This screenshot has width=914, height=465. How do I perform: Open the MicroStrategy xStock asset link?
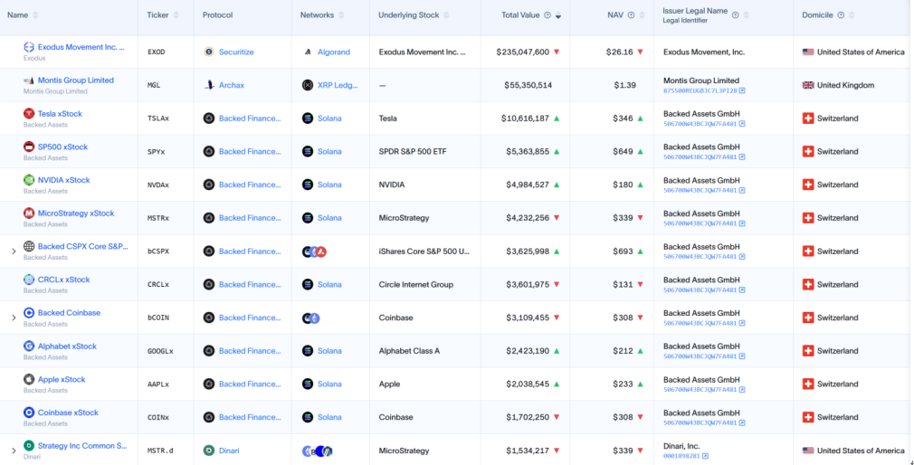tap(76, 214)
